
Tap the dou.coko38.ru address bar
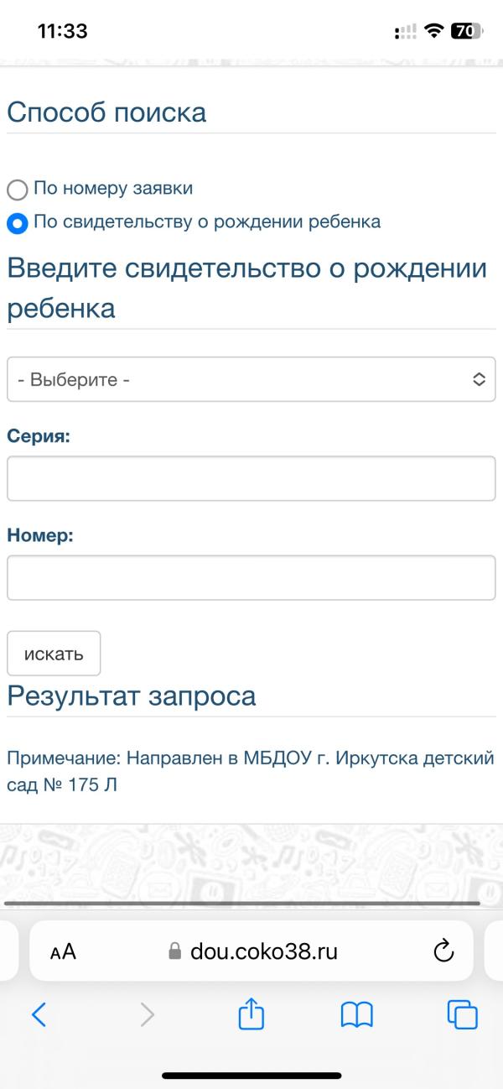pyautogui.click(x=264, y=951)
